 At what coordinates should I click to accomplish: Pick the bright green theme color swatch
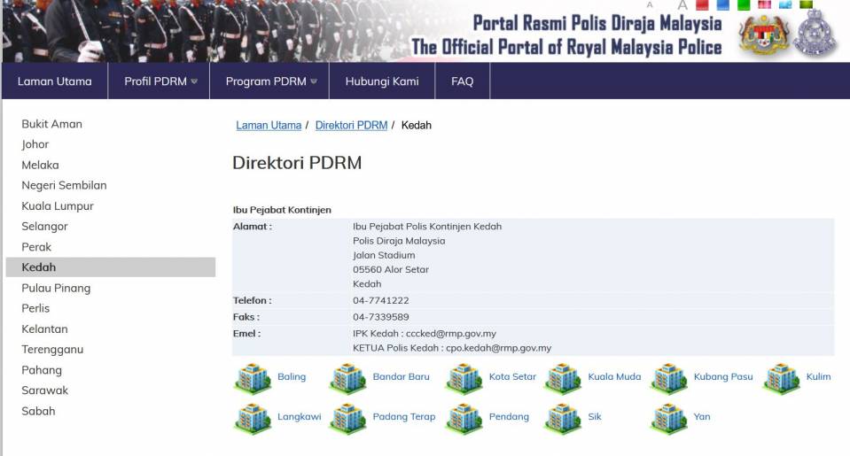(x=744, y=5)
